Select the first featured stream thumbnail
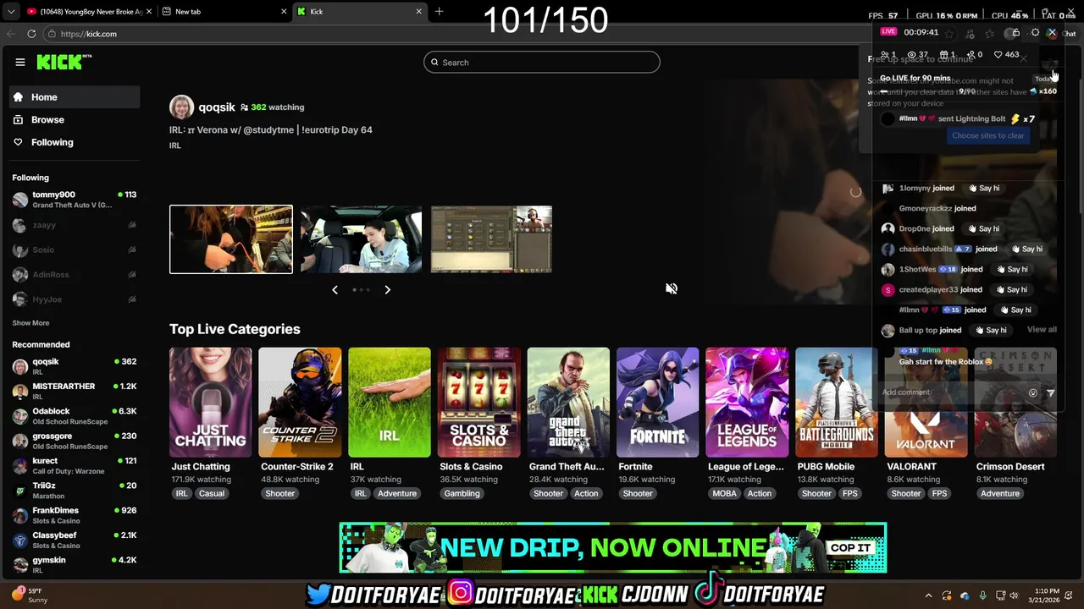The image size is (1084, 609). coord(231,239)
